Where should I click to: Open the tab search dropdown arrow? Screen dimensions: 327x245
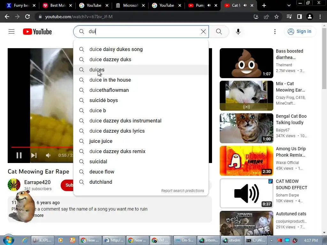coord(289,6)
